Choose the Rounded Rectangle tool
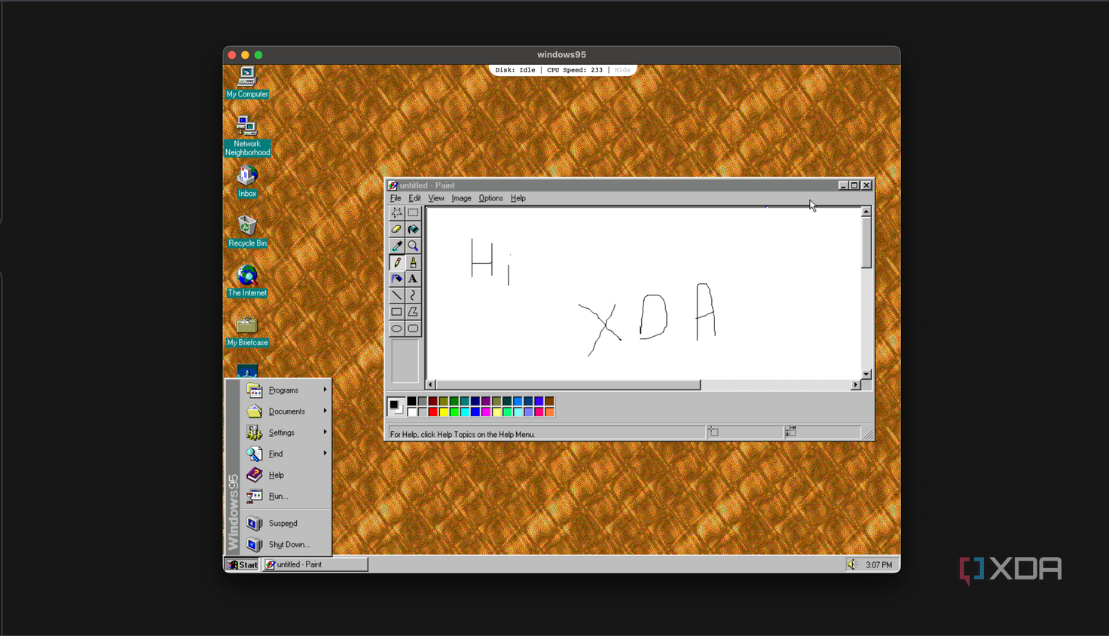Screen dimensions: 1109x636 [x=413, y=329]
